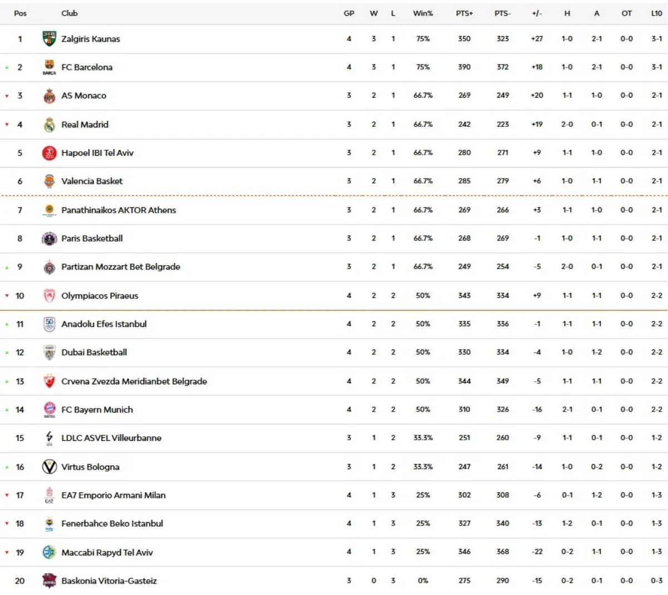
Task: Click the L10 column header
Action: 657,13
